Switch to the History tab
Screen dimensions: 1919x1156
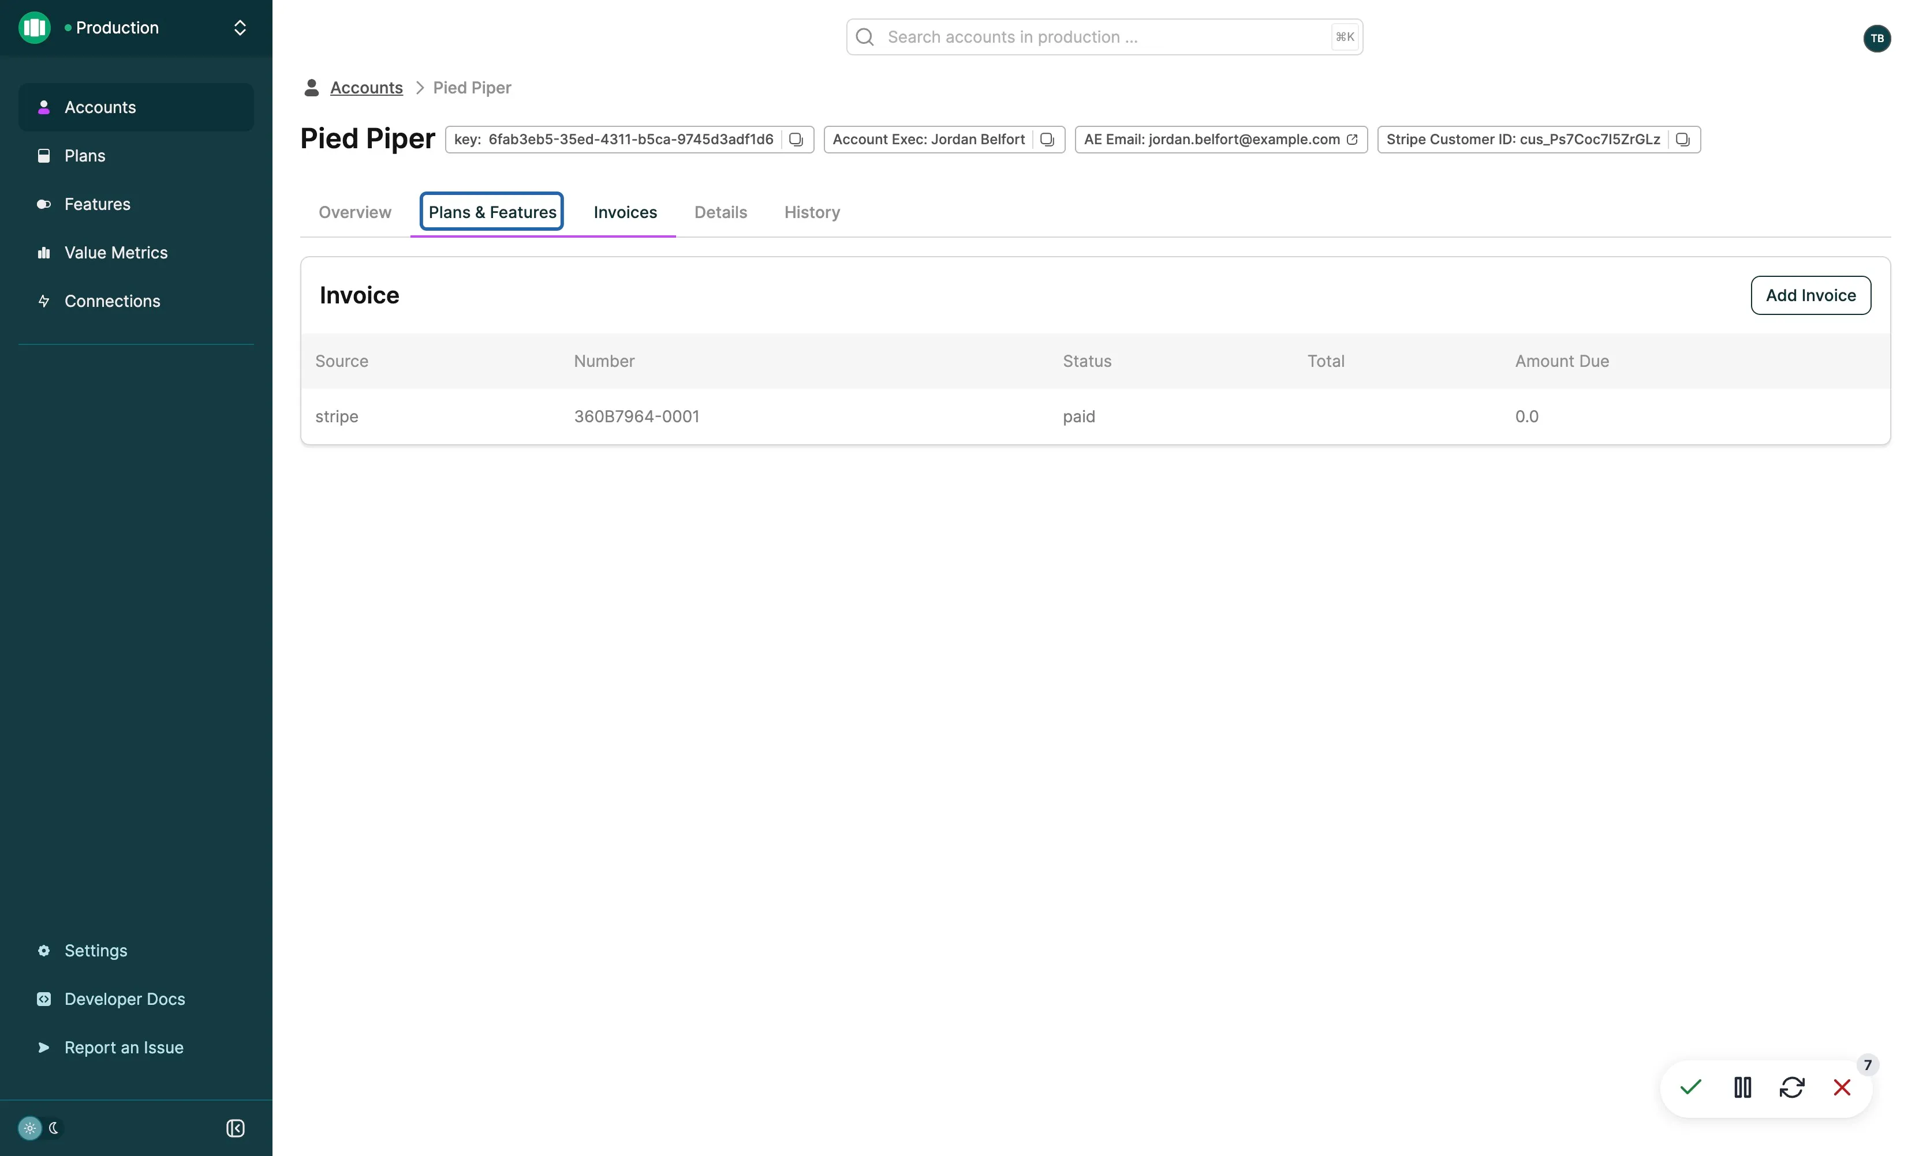click(x=812, y=212)
